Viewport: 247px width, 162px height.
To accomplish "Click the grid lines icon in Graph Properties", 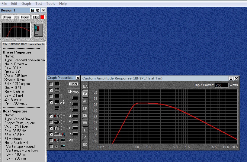I will [57, 90].
